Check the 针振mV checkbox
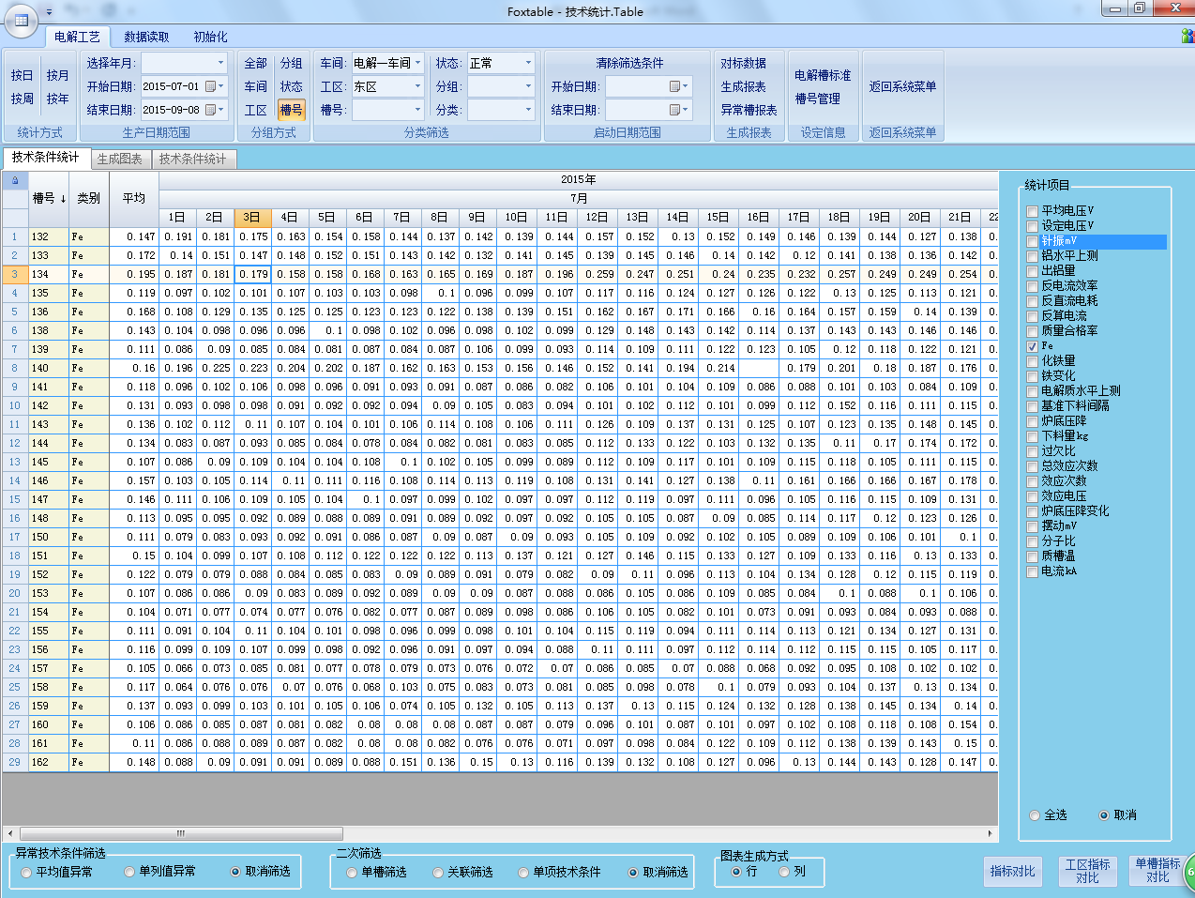Screen dimensions: 1195x898 tap(1033, 241)
